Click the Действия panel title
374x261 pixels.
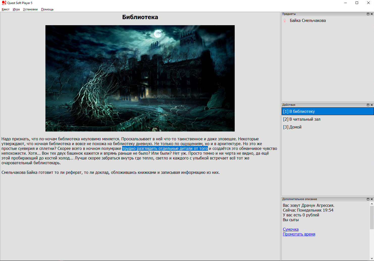[289, 105]
